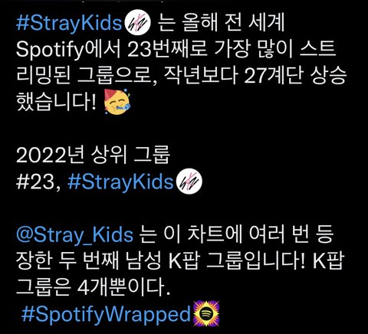Click the '는 올해 전 세계' text

coord(221,23)
